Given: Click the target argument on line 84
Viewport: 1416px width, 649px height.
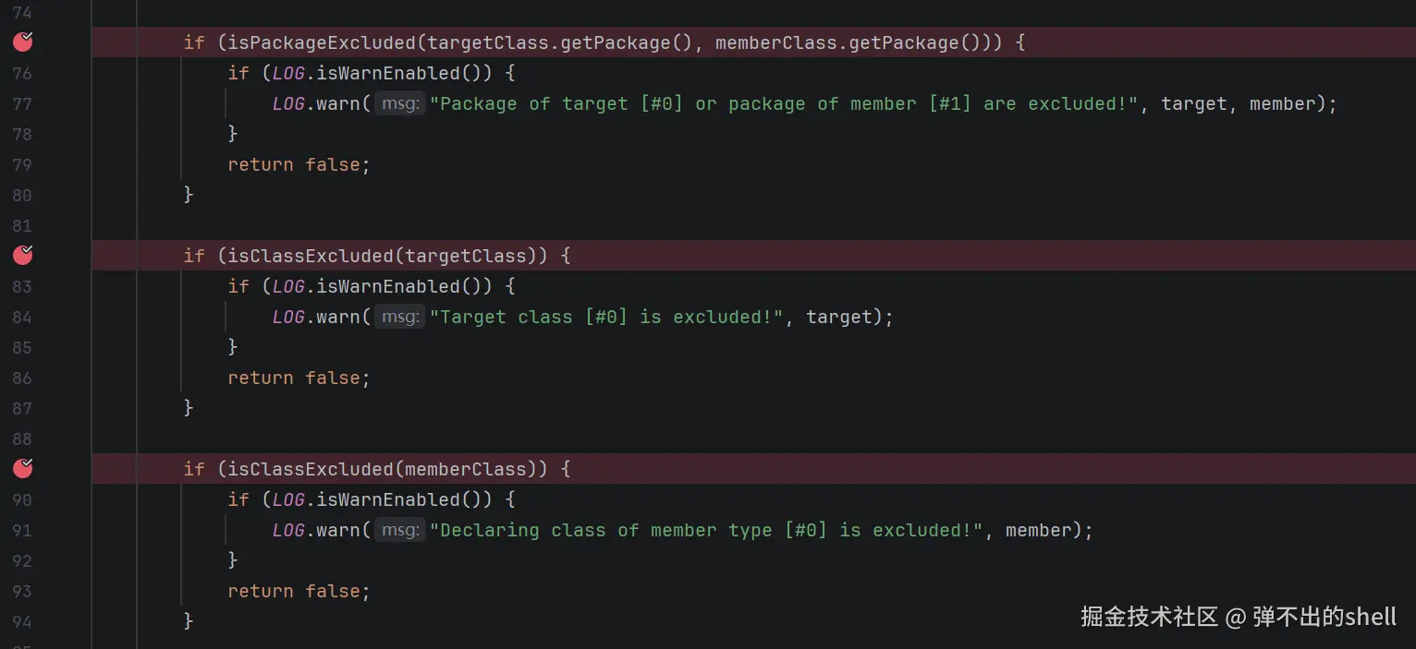Looking at the screenshot, I should 839,317.
